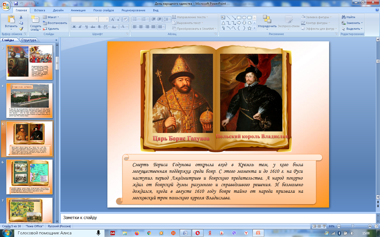The width and height of the screenshot is (380, 237).
Task: Select the star shape in shapes gallery
Action: 249,28
